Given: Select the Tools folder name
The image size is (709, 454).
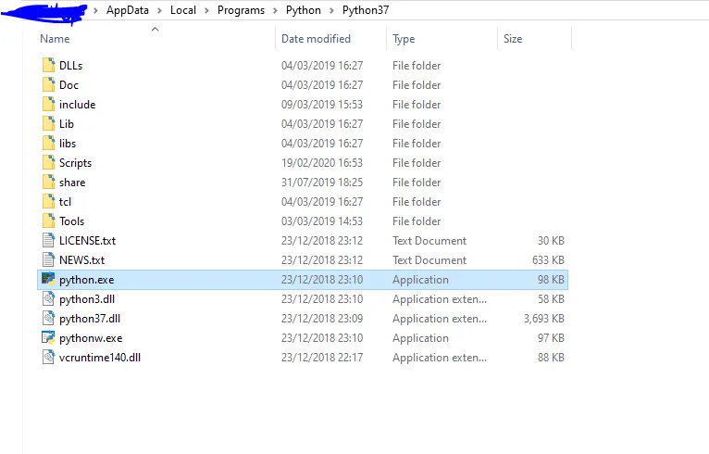Looking at the screenshot, I should (x=71, y=221).
